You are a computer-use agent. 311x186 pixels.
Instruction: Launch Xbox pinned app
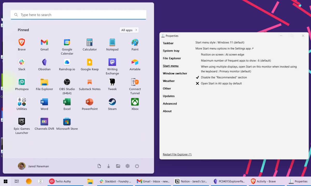point(135,104)
